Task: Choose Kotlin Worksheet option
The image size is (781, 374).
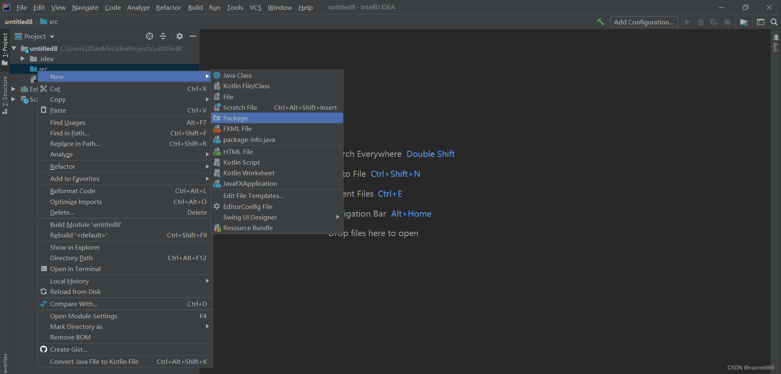Action: click(277, 173)
